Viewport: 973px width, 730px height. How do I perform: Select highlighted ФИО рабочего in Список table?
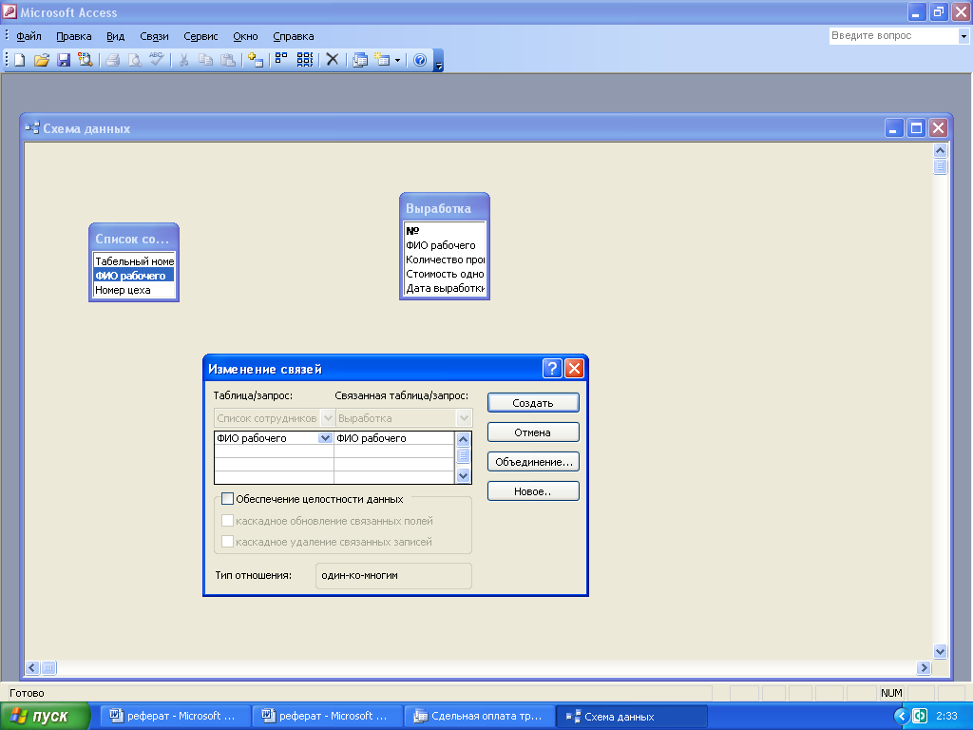click(x=134, y=276)
